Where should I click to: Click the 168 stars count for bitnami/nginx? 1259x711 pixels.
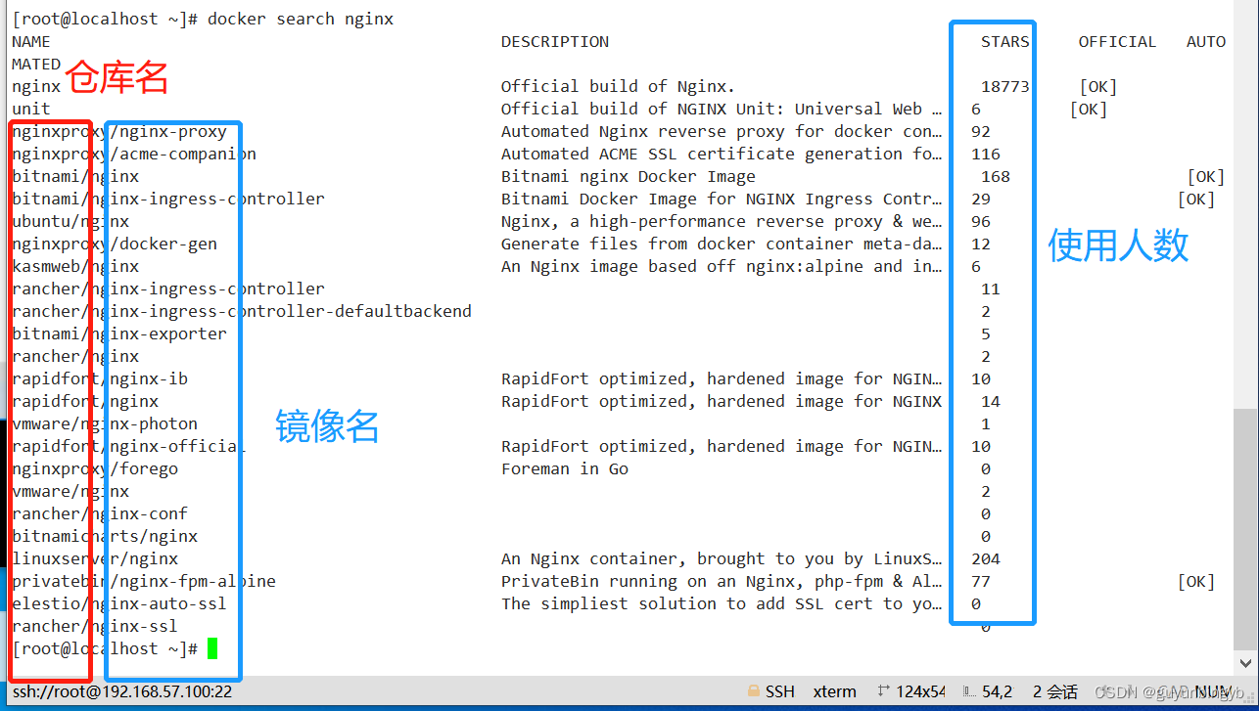coord(996,176)
